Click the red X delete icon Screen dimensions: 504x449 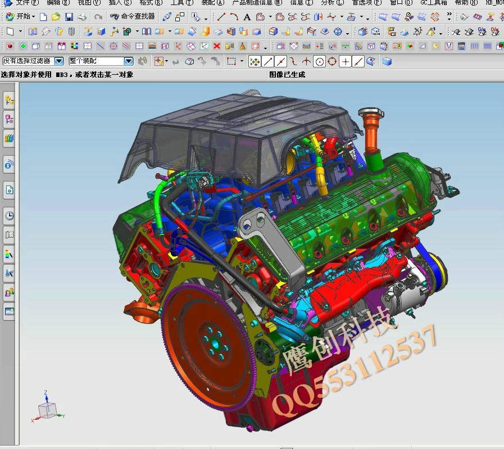pyautogui.click(x=217, y=46)
